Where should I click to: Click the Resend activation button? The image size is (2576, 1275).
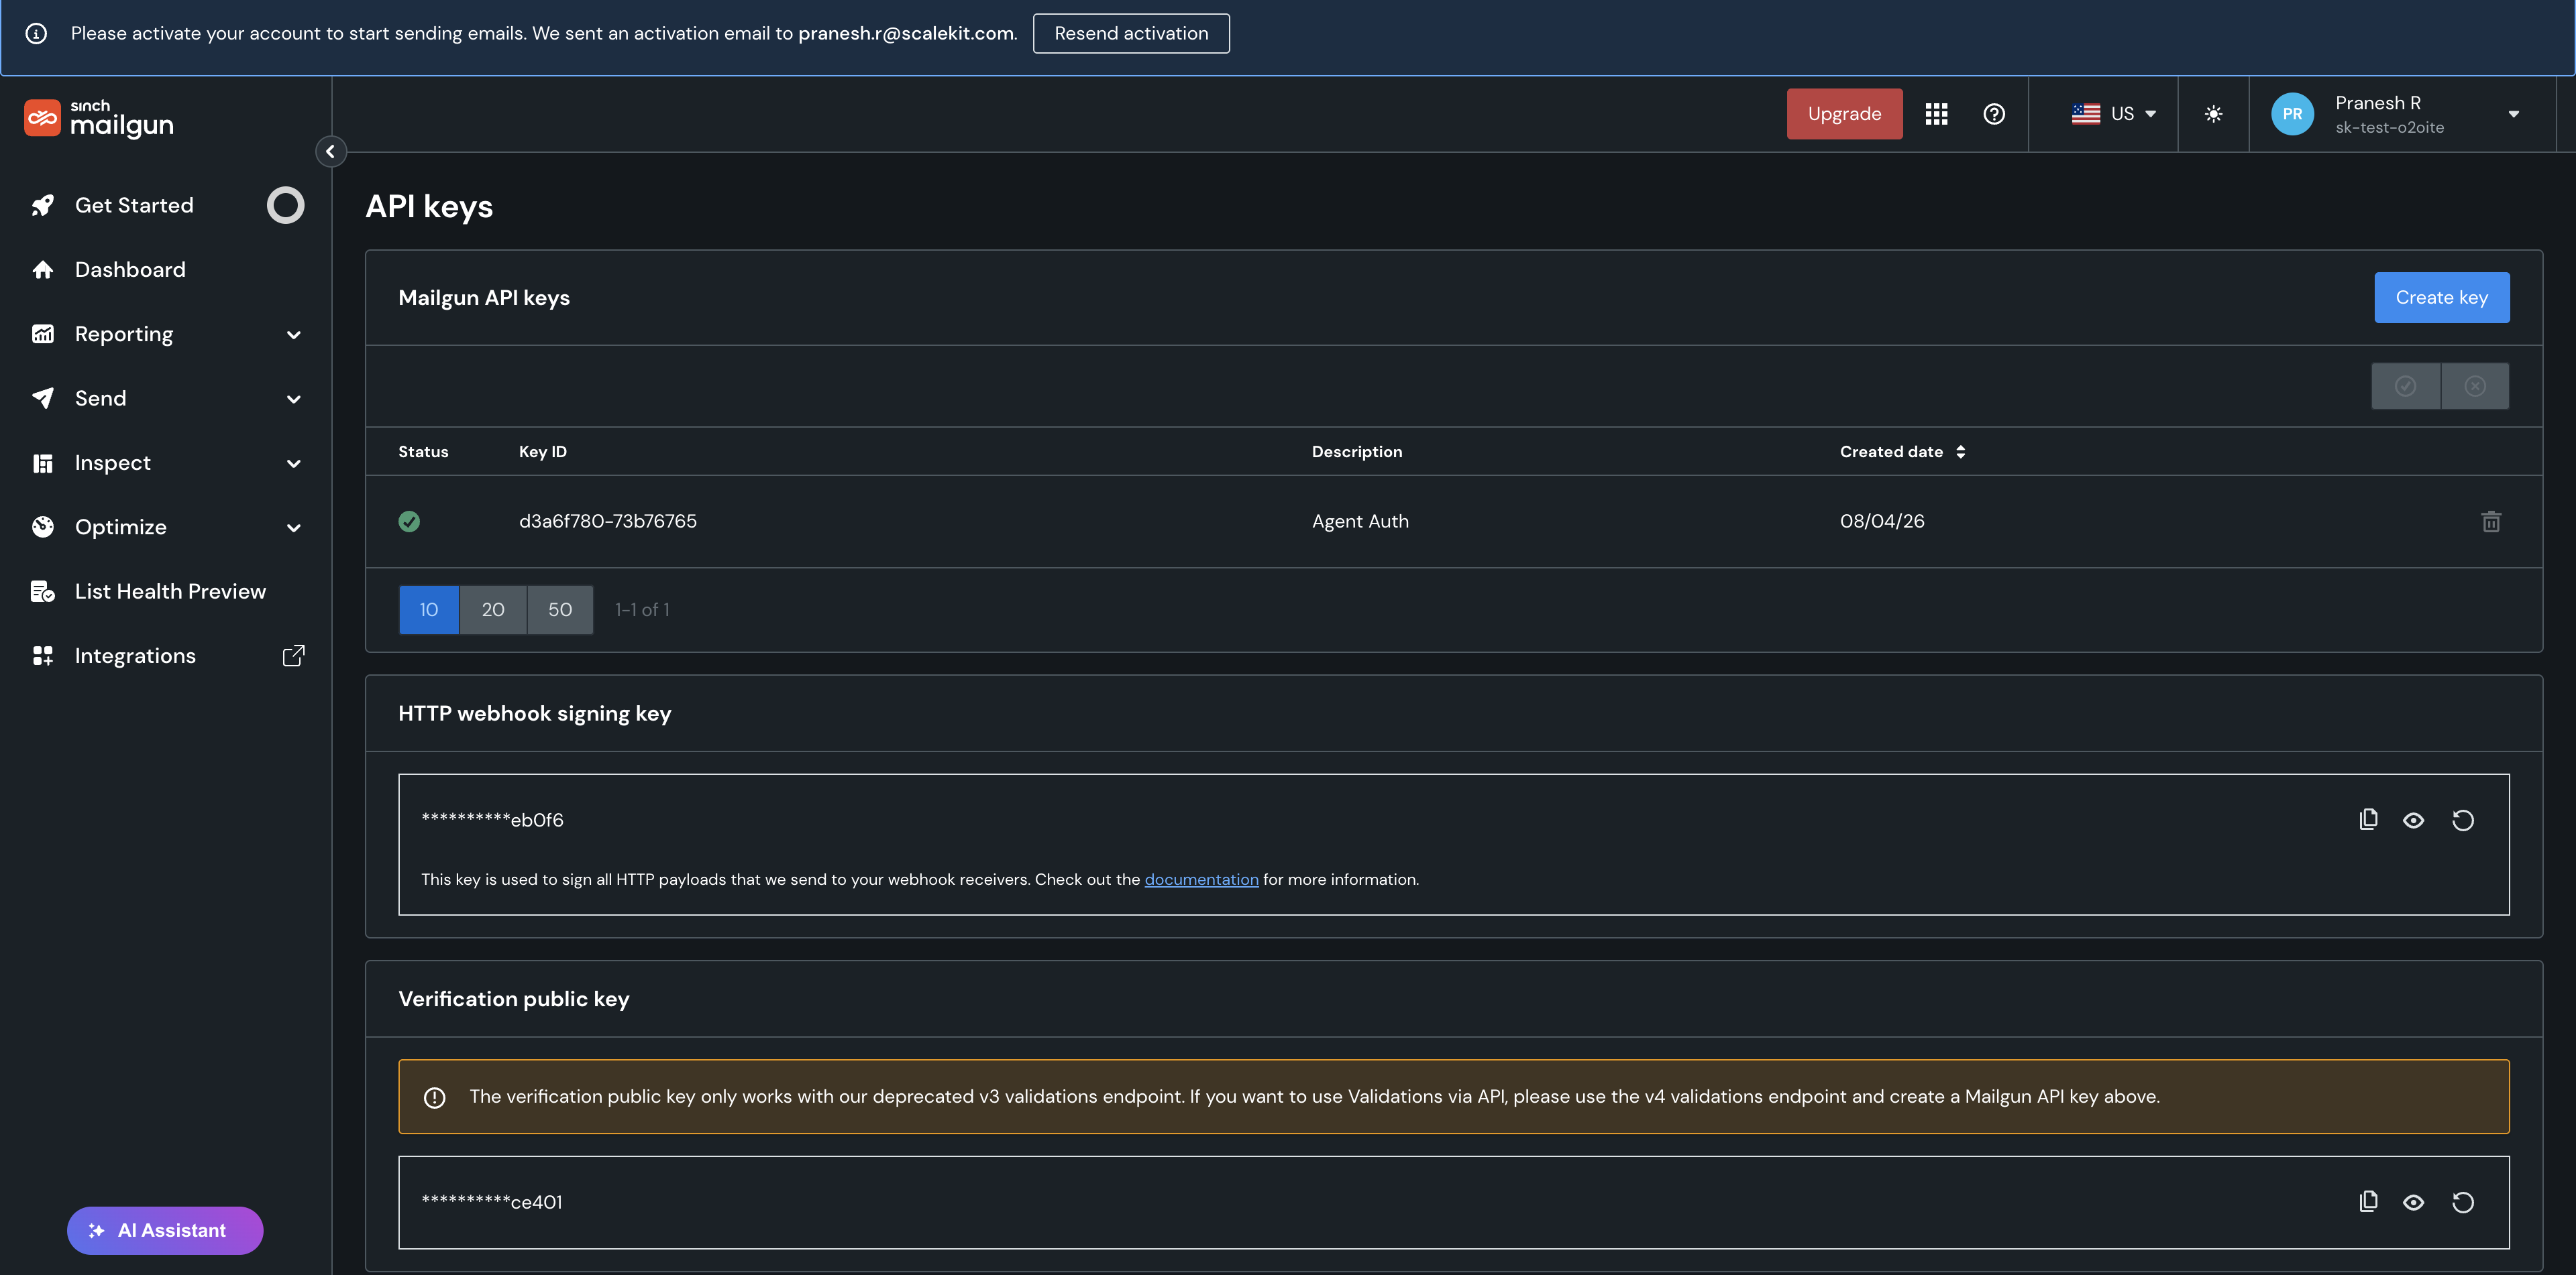coord(1131,34)
